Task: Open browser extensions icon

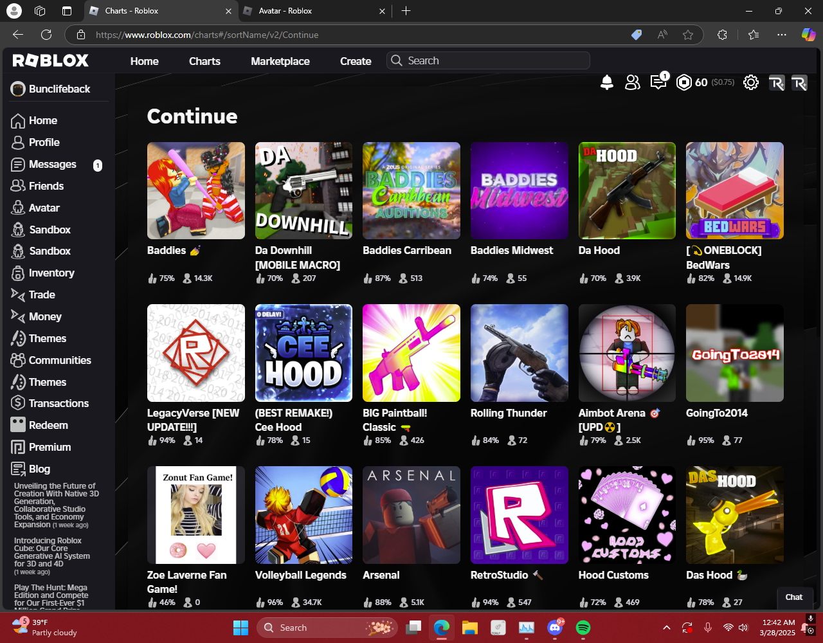Action: tap(722, 35)
